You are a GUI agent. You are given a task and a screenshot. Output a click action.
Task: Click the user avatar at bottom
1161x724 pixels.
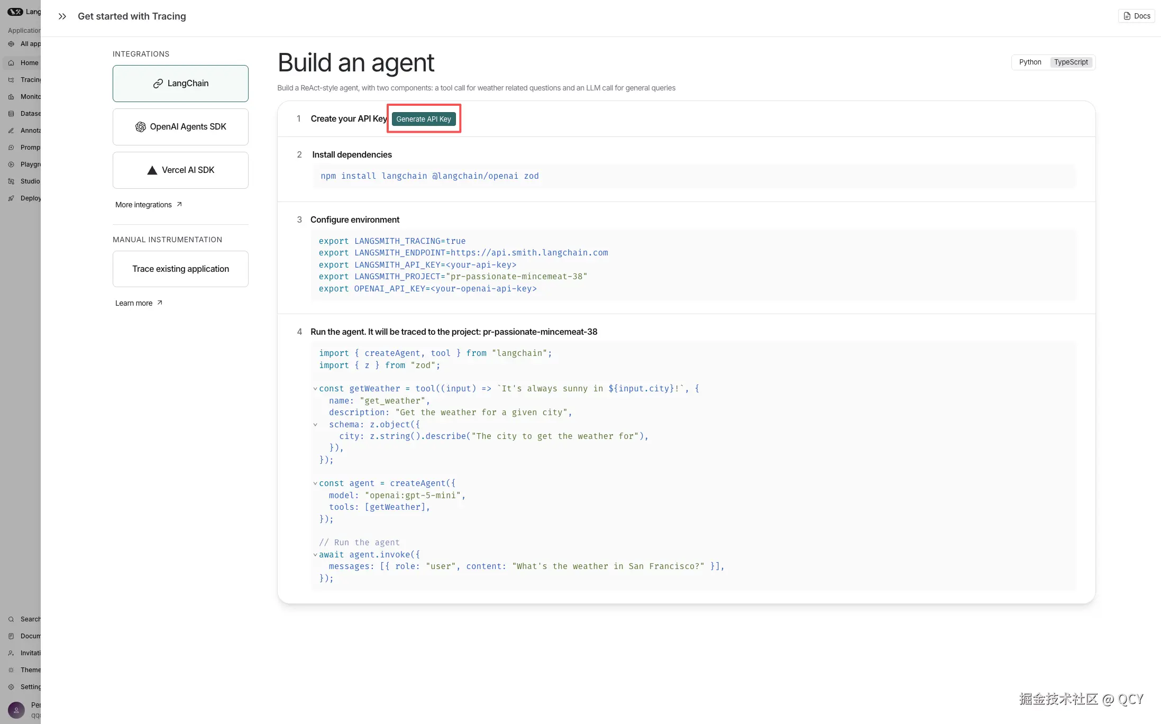click(x=16, y=710)
